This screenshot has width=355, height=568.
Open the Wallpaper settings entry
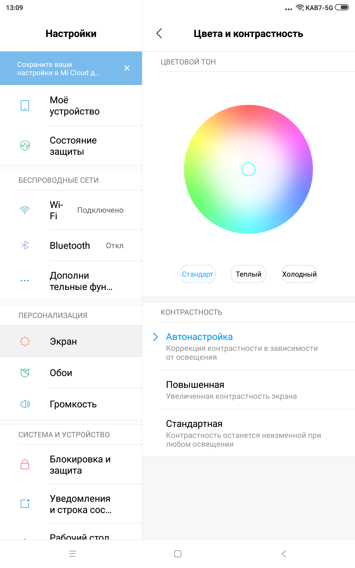point(61,373)
